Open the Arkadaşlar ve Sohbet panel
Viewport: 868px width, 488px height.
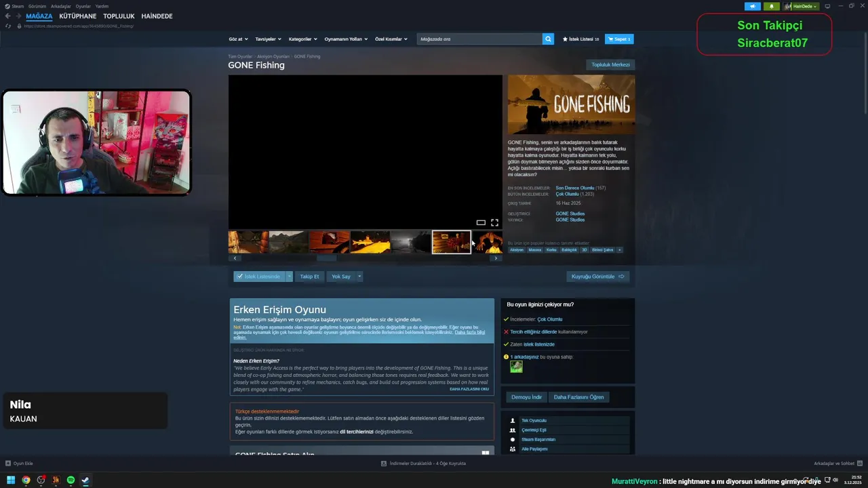point(838,464)
